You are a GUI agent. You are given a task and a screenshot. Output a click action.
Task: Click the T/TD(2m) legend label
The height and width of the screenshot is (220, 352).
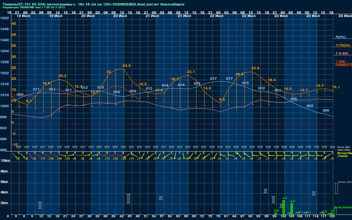[x=343, y=45]
